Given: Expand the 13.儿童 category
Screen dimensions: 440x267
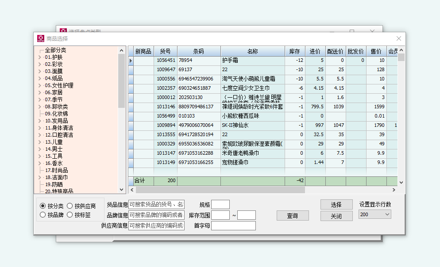Looking at the screenshot, I should point(39,142).
